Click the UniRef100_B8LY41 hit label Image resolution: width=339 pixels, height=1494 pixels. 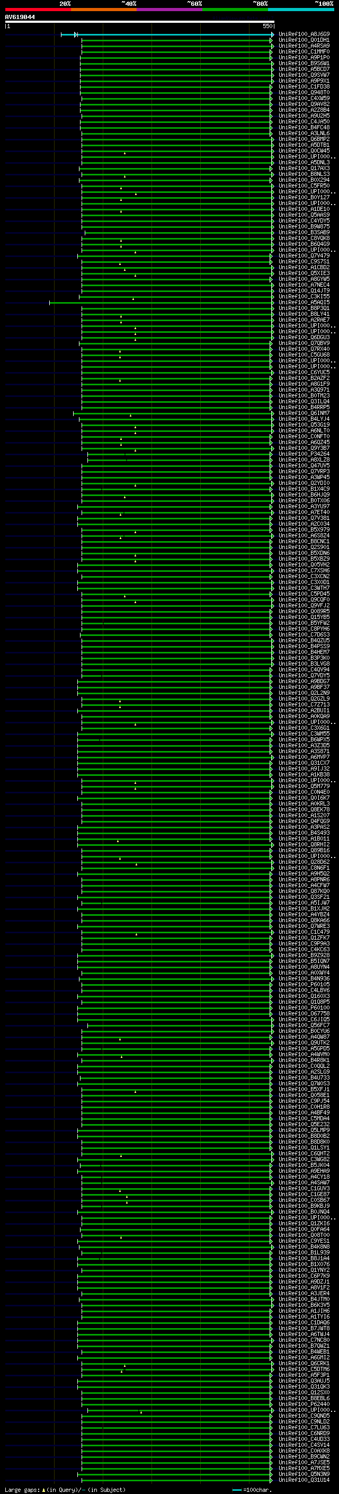[304, 314]
